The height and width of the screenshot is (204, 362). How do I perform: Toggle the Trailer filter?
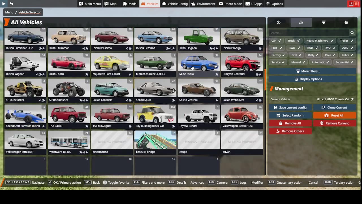347,41
